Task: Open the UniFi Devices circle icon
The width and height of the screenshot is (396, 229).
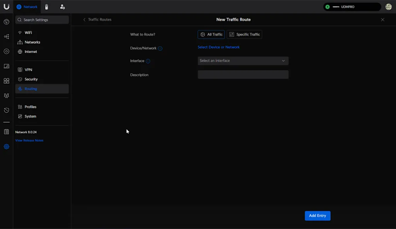Action: [x=7, y=51]
